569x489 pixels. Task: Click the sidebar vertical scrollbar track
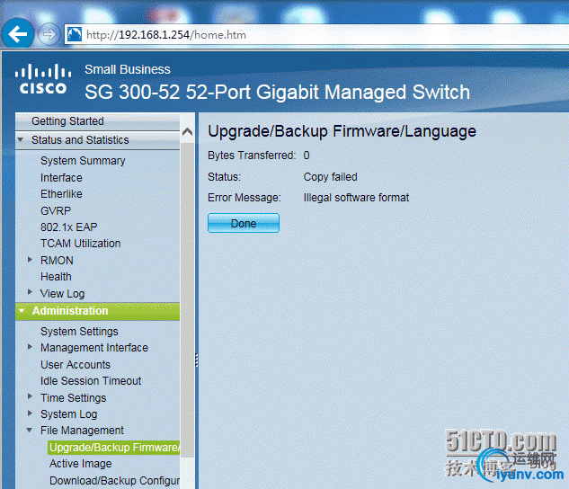[x=187, y=299]
